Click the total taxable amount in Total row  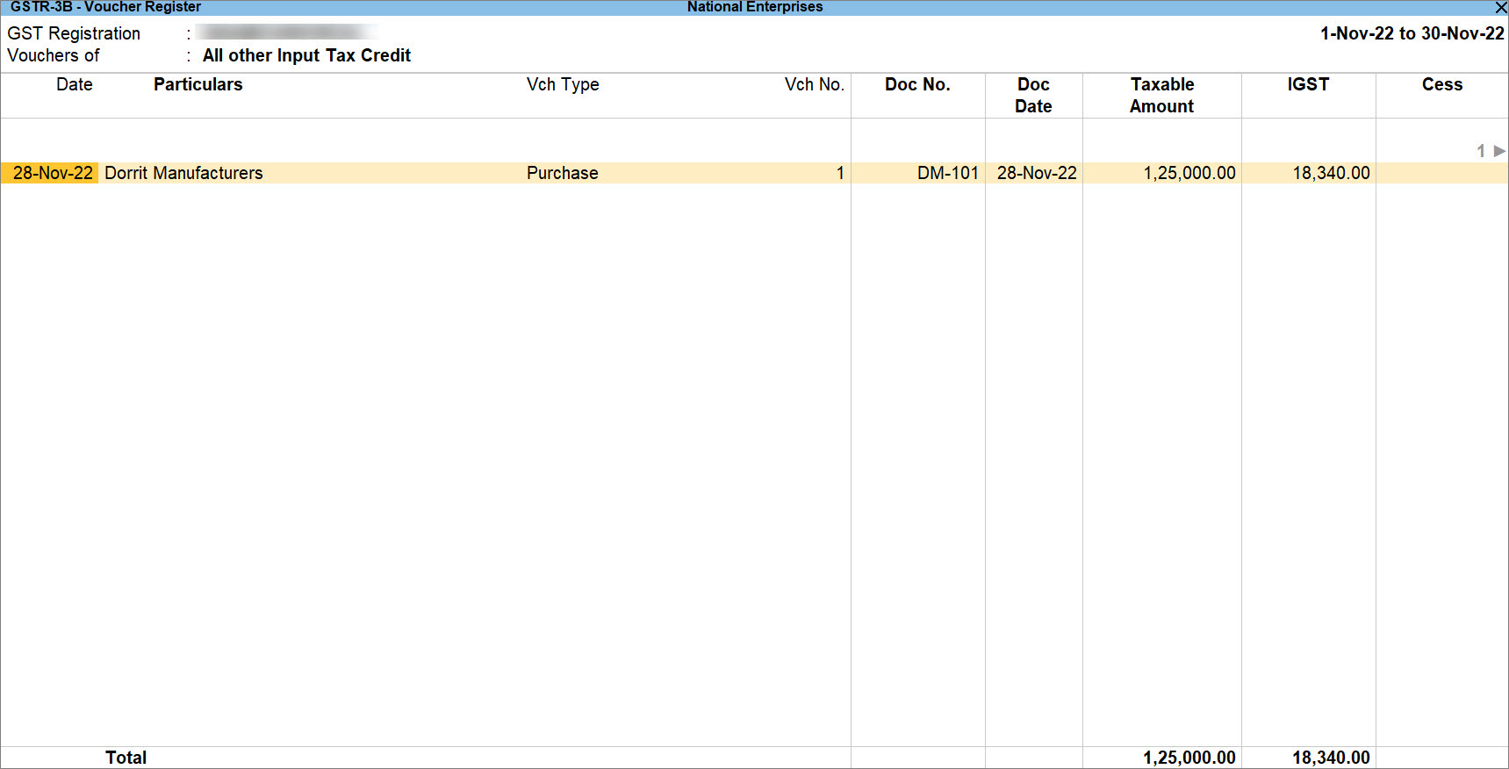coord(1189,758)
